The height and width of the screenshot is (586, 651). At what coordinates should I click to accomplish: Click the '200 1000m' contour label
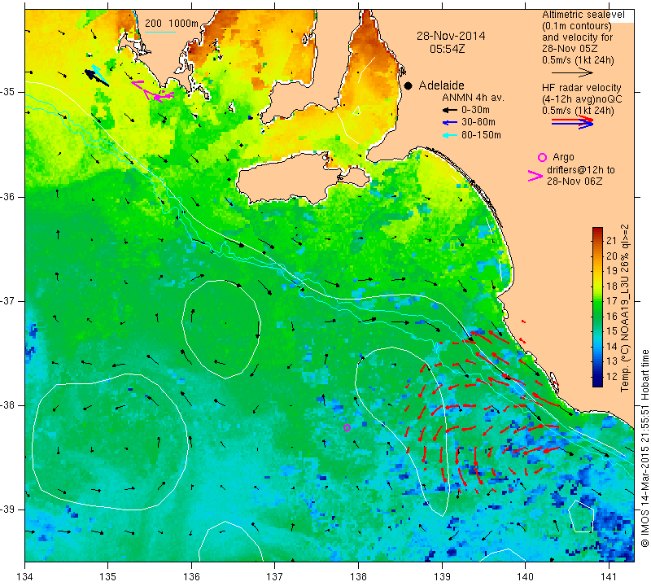(172, 24)
